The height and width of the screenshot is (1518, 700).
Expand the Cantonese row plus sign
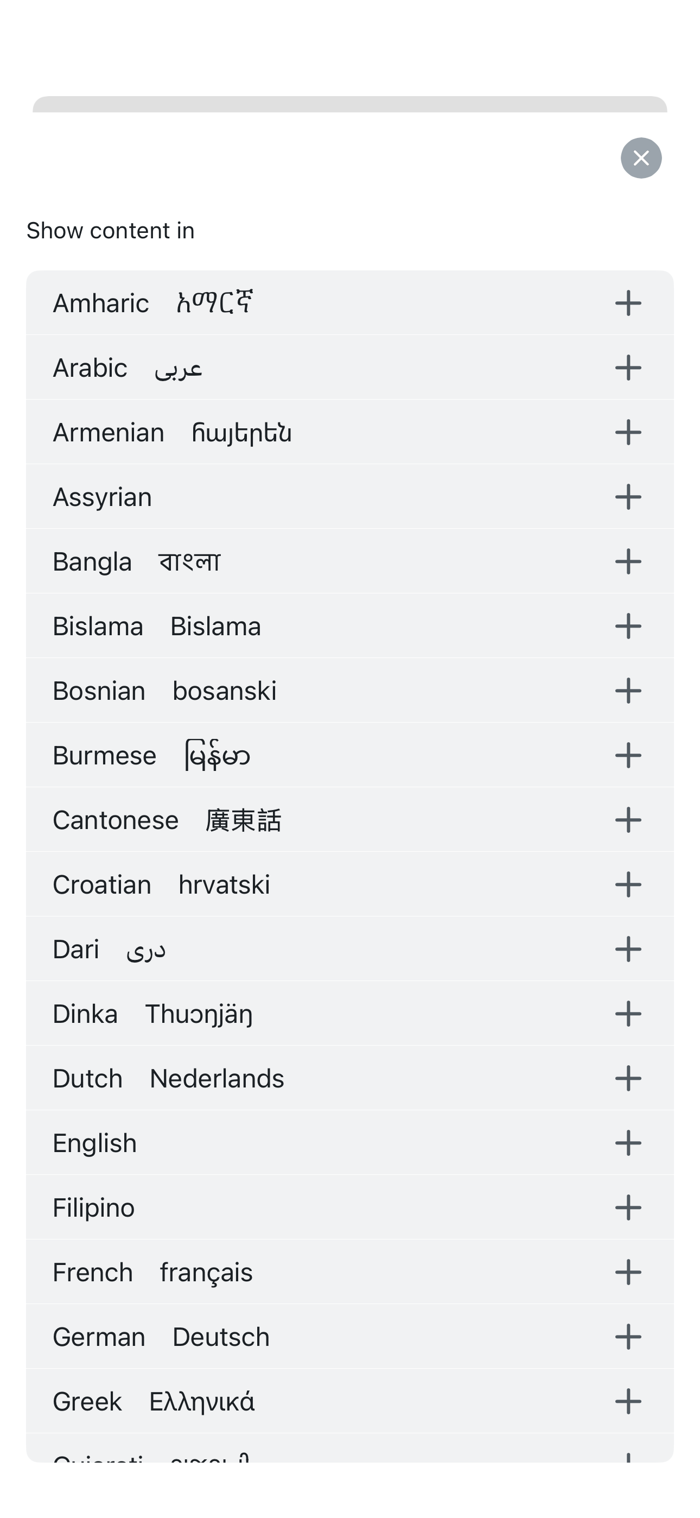[x=627, y=820]
